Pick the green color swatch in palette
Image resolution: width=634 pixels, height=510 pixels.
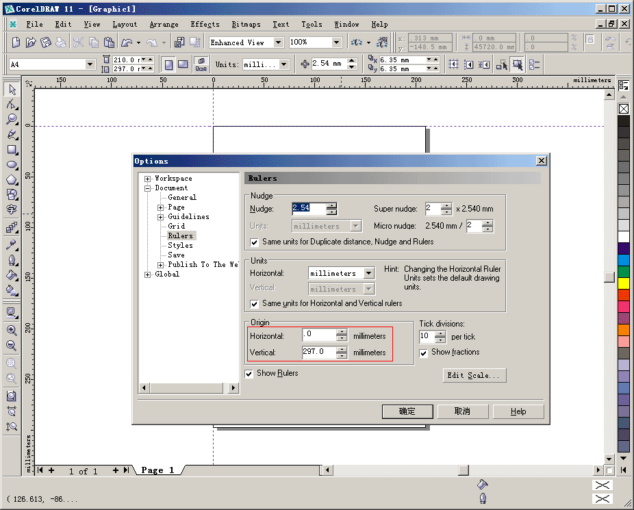(x=624, y=272)
